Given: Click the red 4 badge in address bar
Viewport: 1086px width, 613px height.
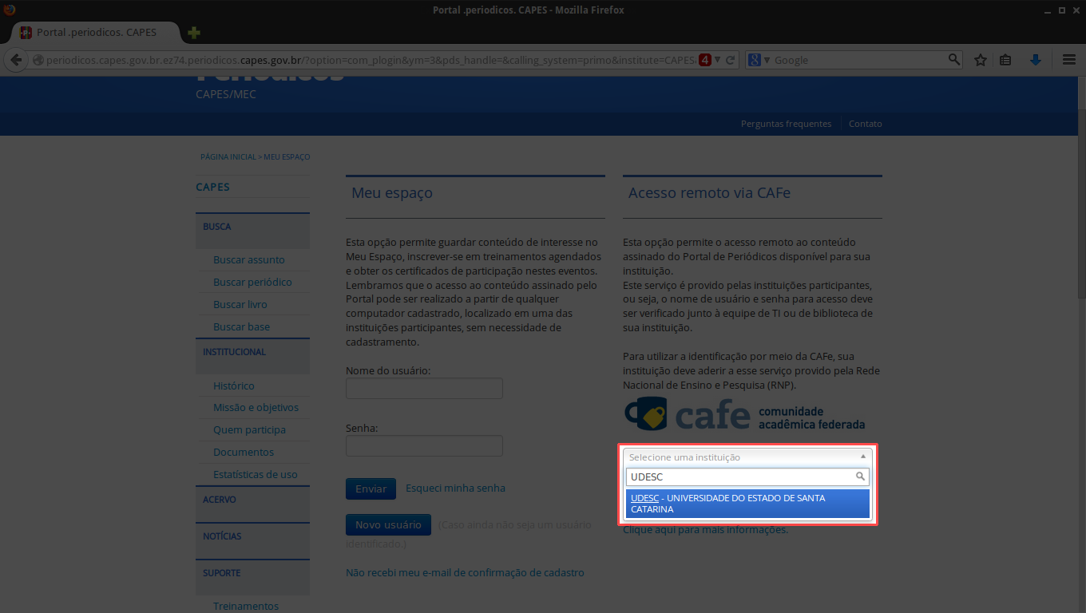Looking at the screenshot, I should (x=705, y=60).
